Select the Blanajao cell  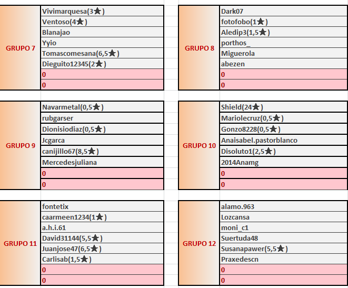click(102, 32)
